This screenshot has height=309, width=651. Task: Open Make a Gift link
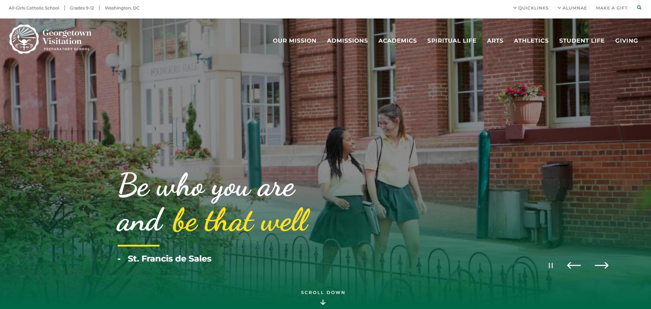612,8
